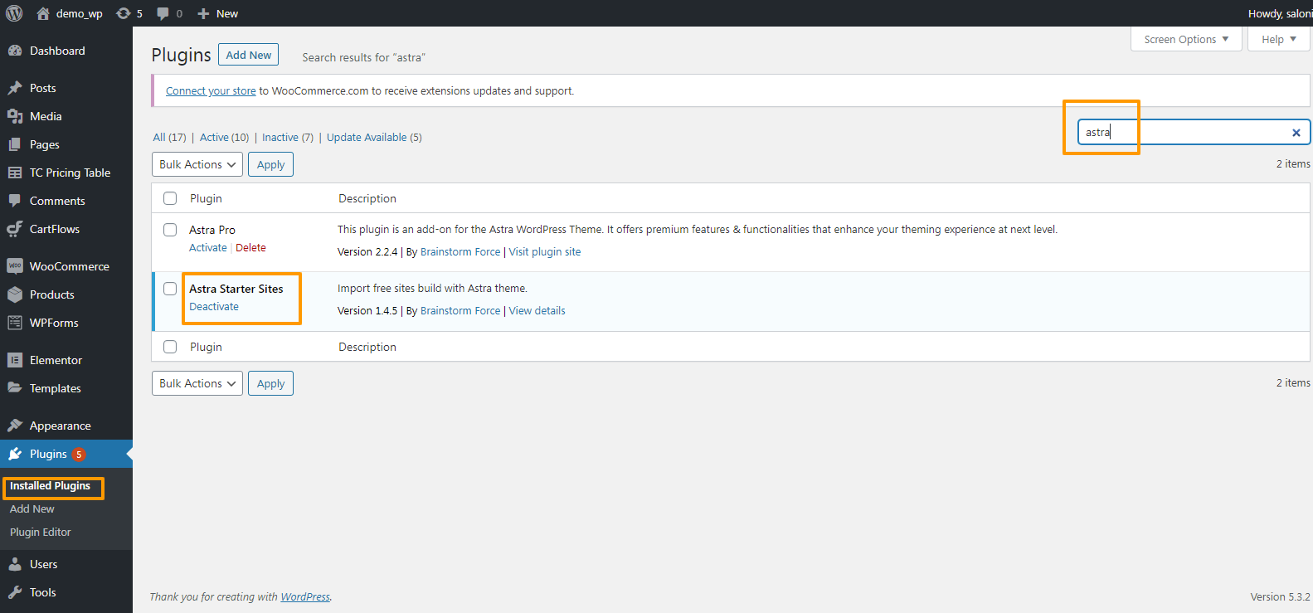
Task: Click the Appearance paintbrush icon
Action: point(15,426)
